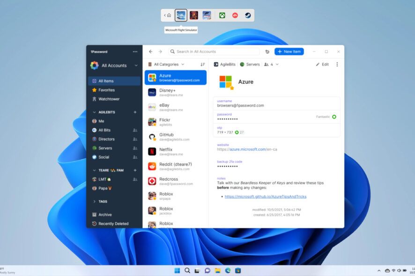Add a vault with the AgileBits plus icon
This screenshot has height=276, width=415.
point(135,112)
